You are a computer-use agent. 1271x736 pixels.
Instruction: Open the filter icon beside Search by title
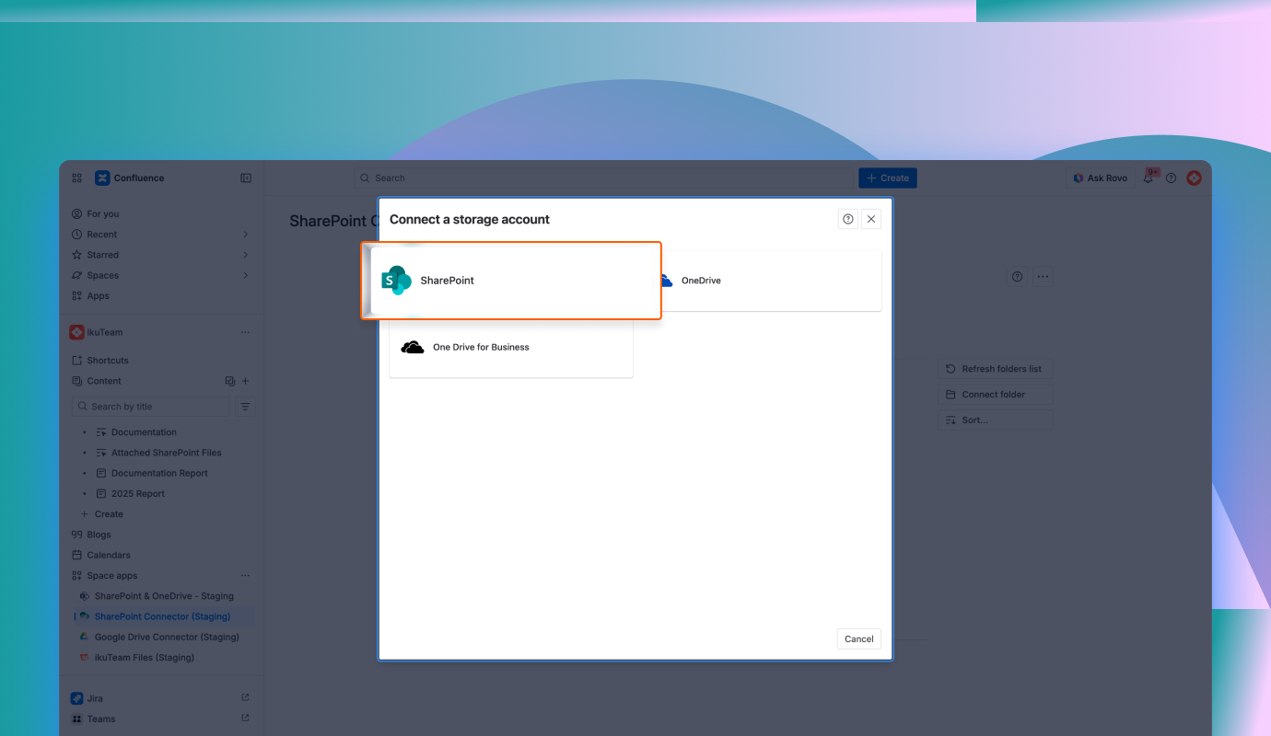click(245, 407)
